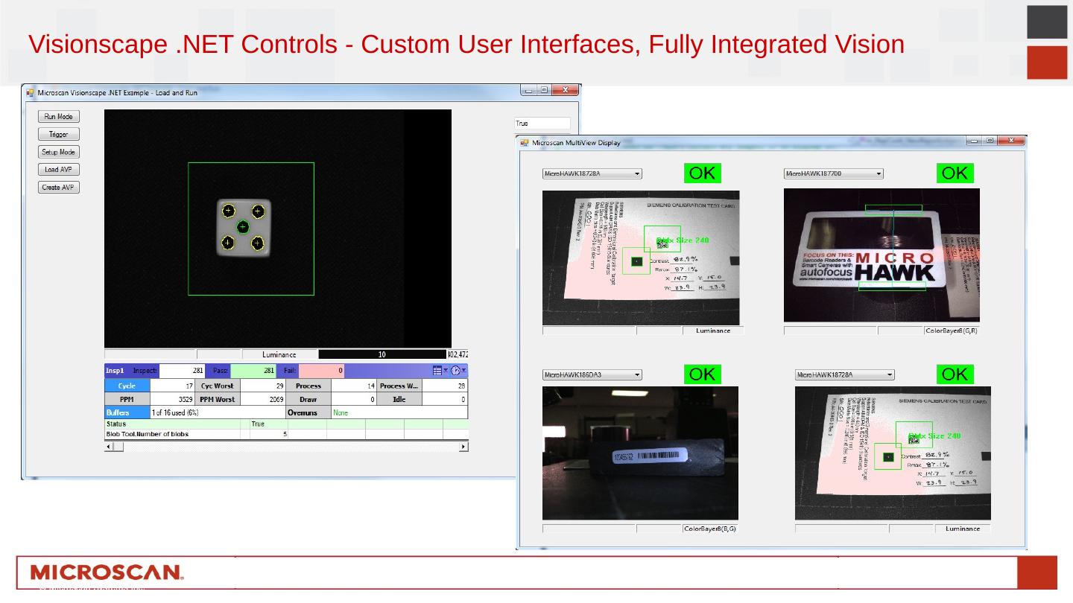The height and width of the screenshot is (603, 1073).
Task: Click the Process worst value 28
Action: pyautogui.click(x=445, y=386)
